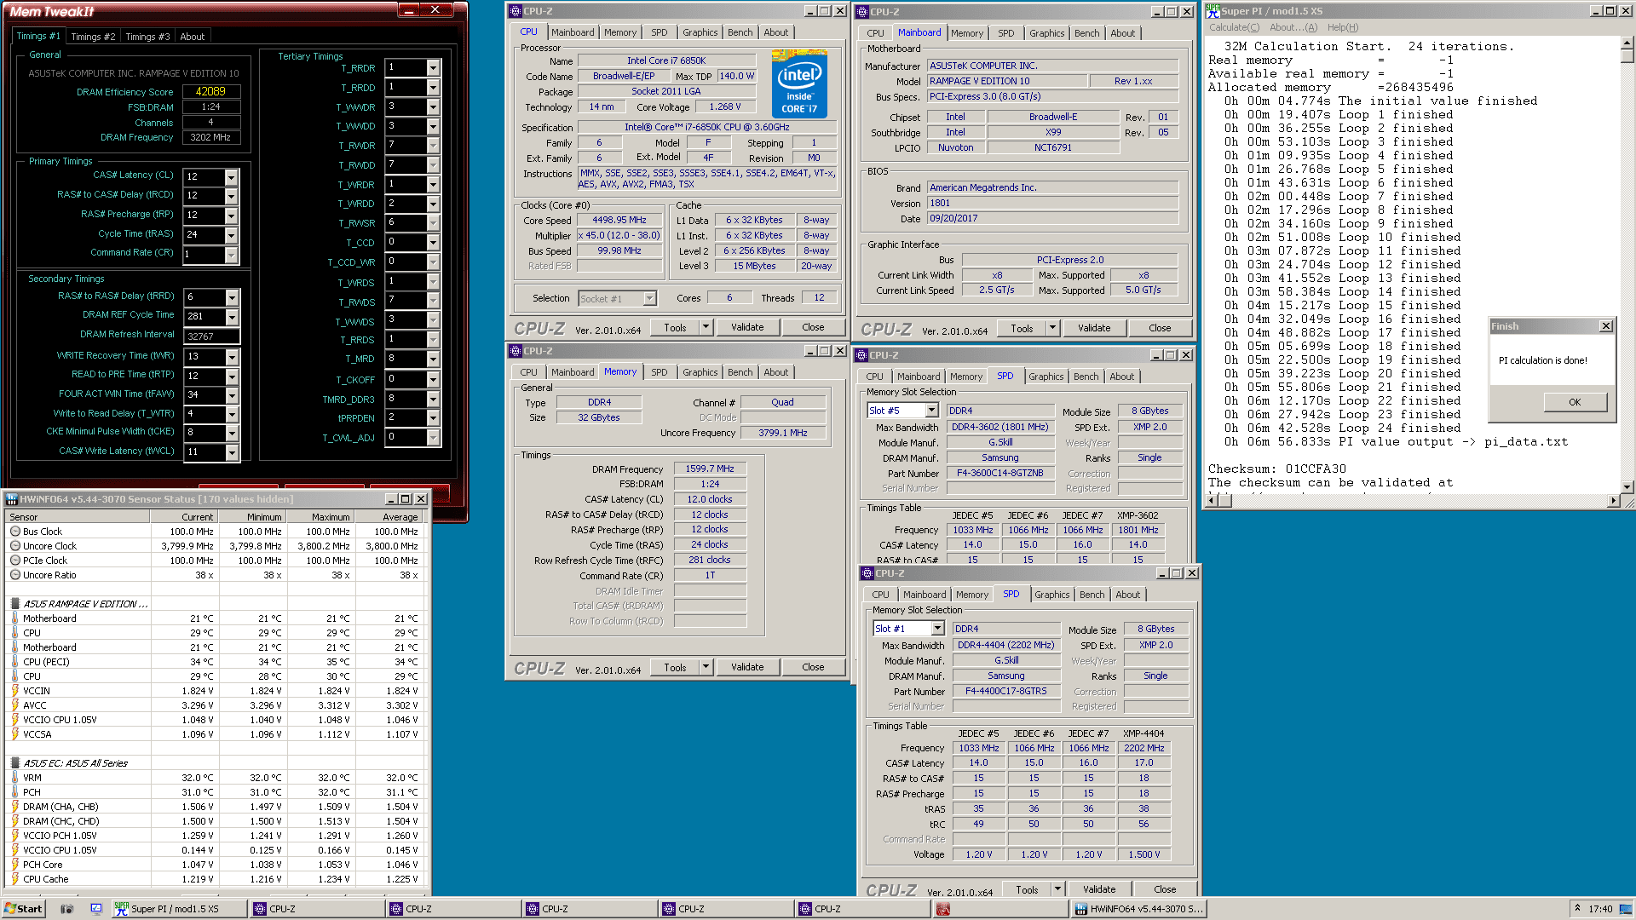Open the DRAM REF Cycle Time dropdown
Viewport: 1636px width, 920px height.
231,317
